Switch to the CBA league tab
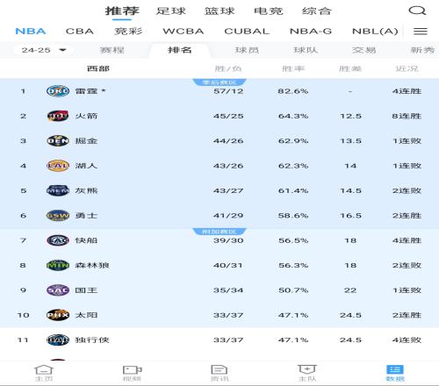The height and width of the screenshot is (386, 439). click(x=80, y=31)
